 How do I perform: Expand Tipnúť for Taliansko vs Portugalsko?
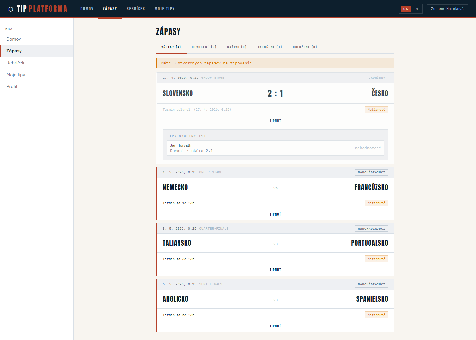pos(275,270)
